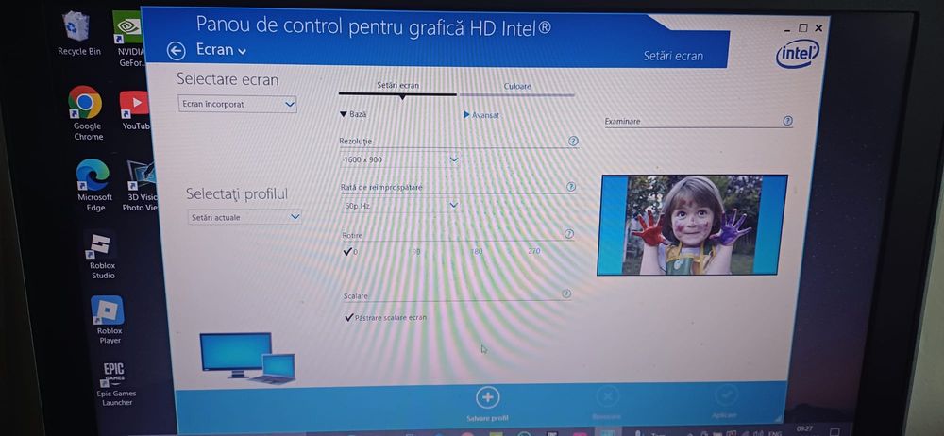Switch to the Setări ecran tab
The width and height of the screenshot is (944, 436).
[x=398, y=86]
